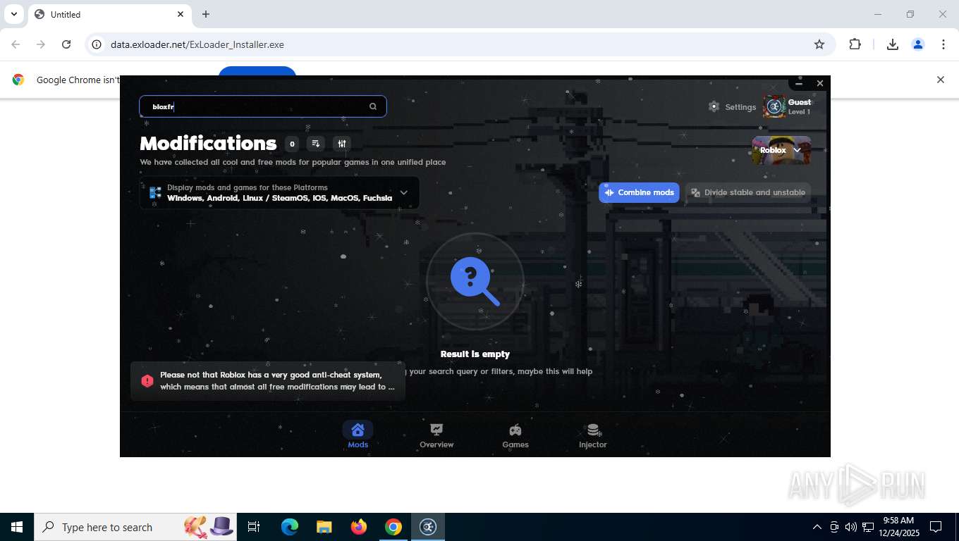
Task: Click the mods search field containing bloxfr
Action: click(x=262, y=106)
